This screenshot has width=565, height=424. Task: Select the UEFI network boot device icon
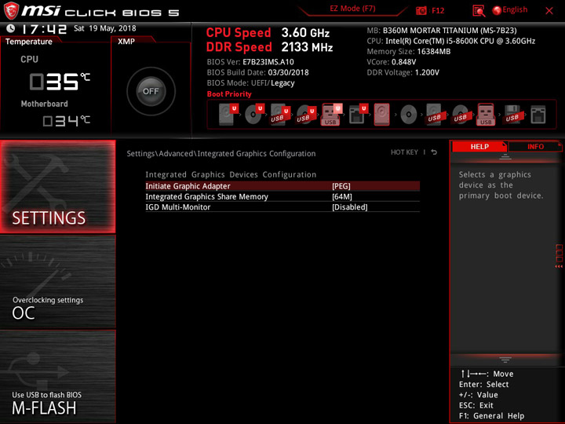pyautogui.click(x=358, y=114)
